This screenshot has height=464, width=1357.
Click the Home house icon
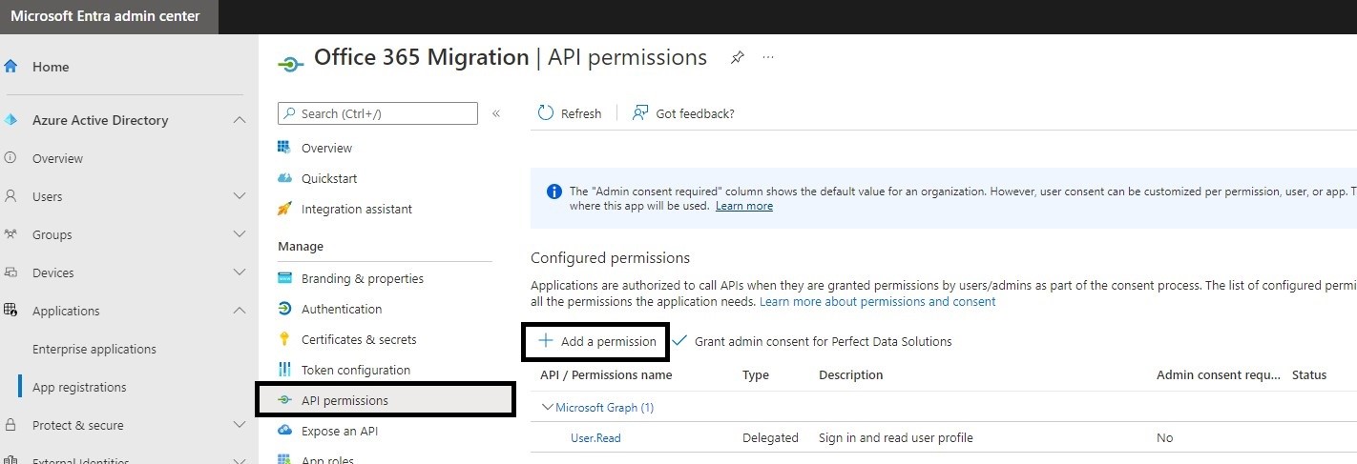pos(10,67)
